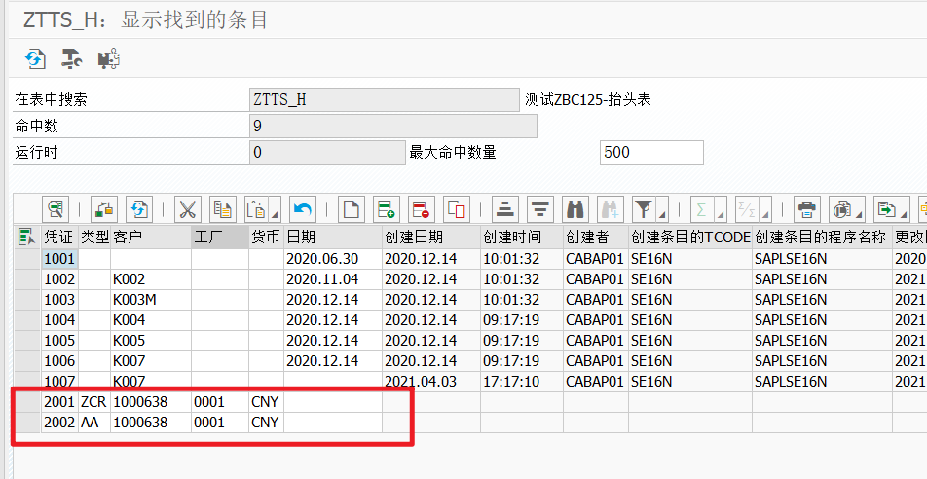
Task: Click the Sort descending icon
Action: (539, 209)
